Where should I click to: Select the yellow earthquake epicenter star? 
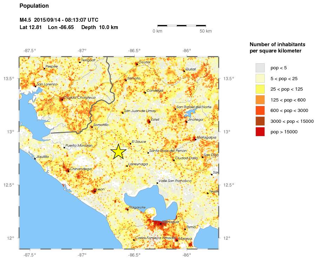(119, 152)
